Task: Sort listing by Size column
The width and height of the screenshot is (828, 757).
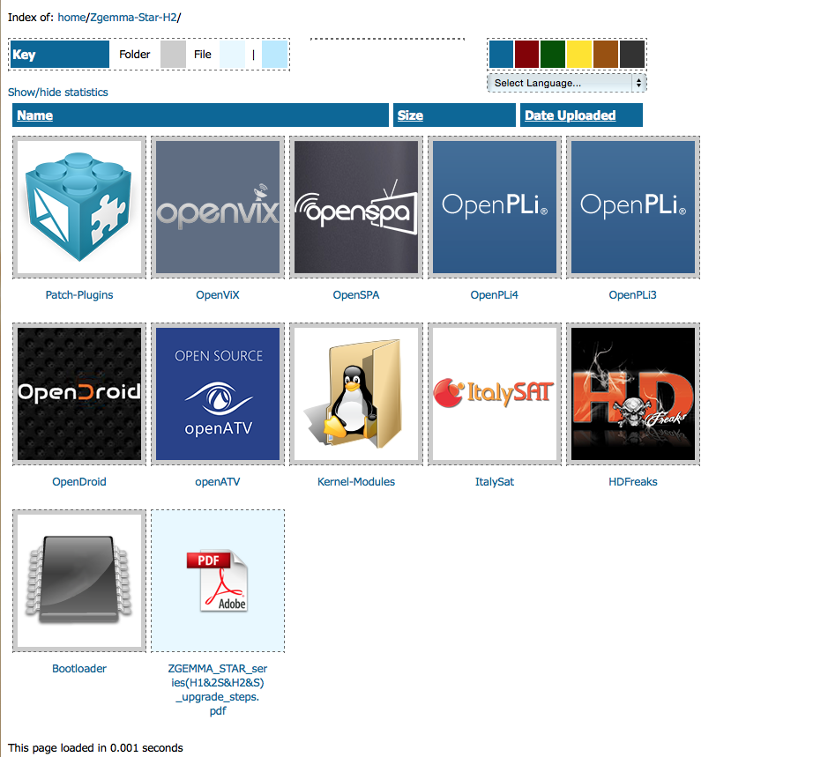Action: (x=410, y=115)
